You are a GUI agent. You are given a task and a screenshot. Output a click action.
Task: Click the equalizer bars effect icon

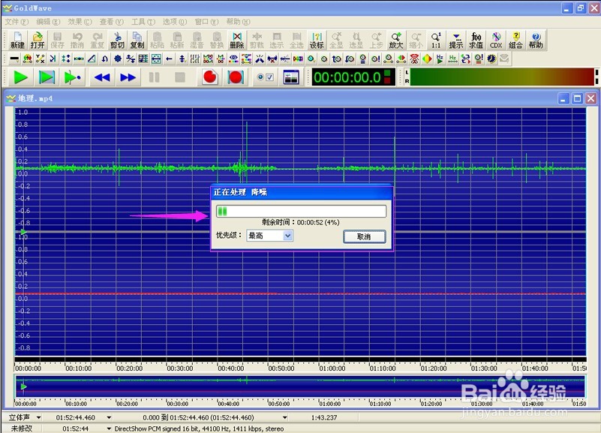(195, 59)
